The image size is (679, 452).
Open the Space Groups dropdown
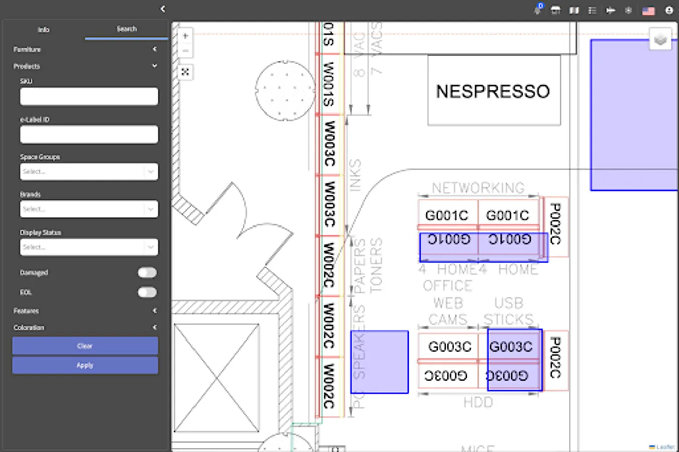89,172
